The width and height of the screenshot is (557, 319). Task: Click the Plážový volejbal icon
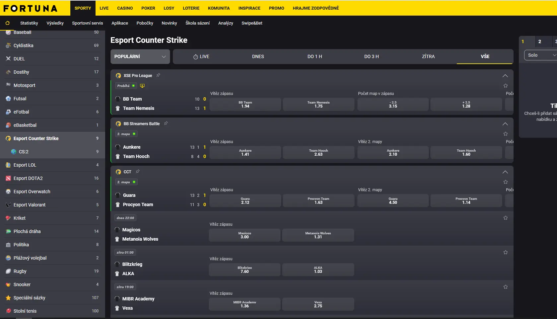pyautogui.click(x=8, y=258)
